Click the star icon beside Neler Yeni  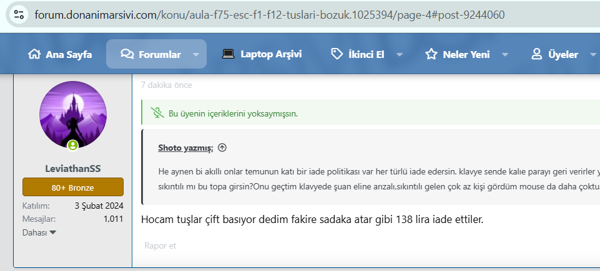pos(431,54)
